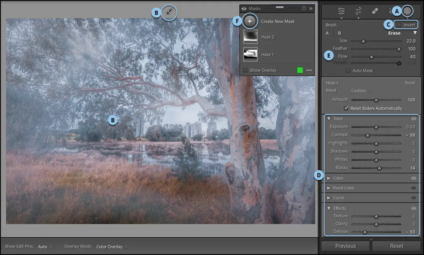
Task: Click Create New Mask label
Action: [x=278, y=21]
